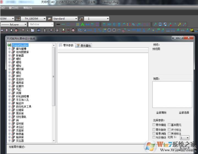This screenshot has width=198, height=154.
Task: Select the 螺纹库 tree item
Action: click(20, 69)
